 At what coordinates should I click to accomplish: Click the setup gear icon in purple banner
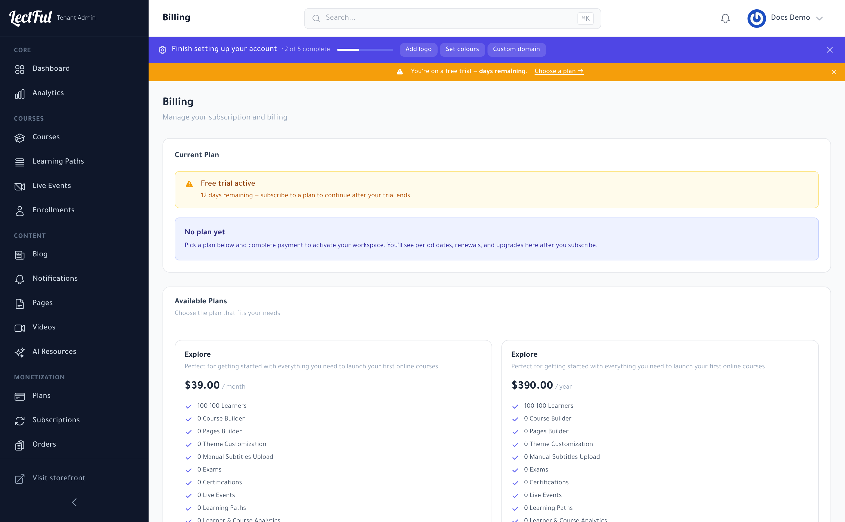point(162,50)
